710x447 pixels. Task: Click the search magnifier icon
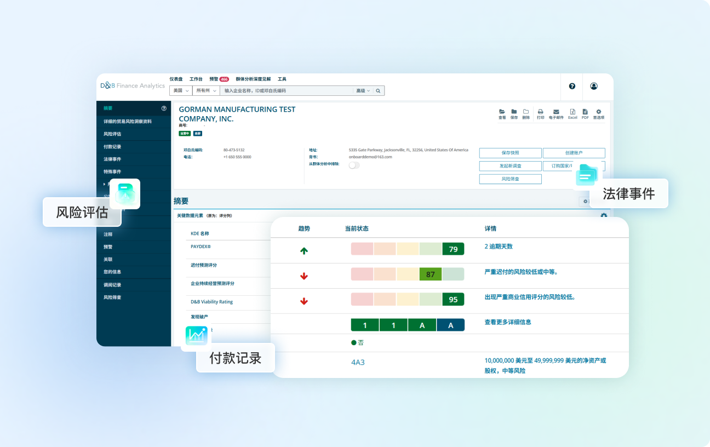tap(378, 91)
